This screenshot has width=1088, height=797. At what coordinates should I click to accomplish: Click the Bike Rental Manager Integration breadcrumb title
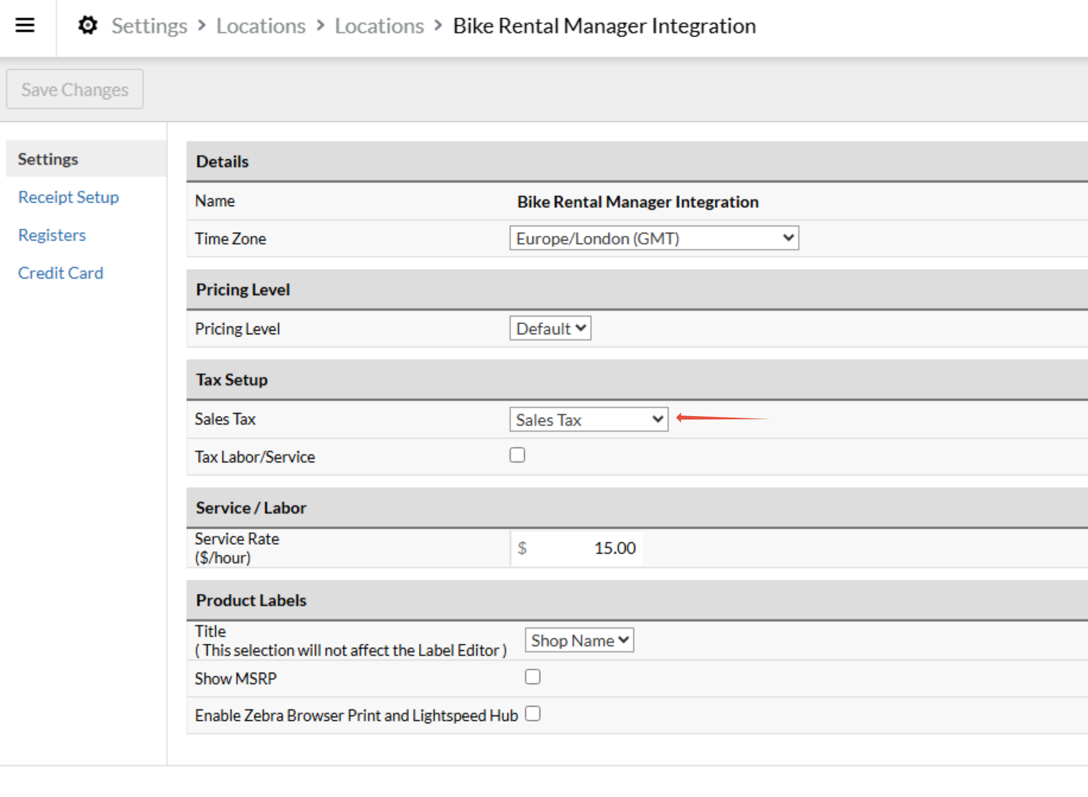point(604,26)
